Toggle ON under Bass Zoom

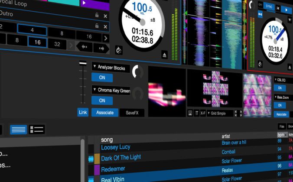pyautogui.click(x=280, y=105)
